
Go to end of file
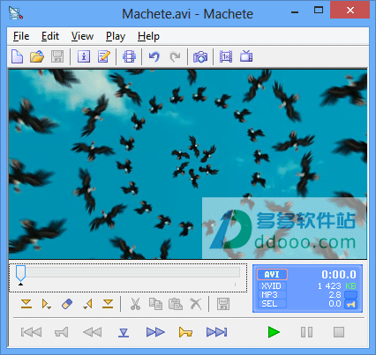(216, 332)
